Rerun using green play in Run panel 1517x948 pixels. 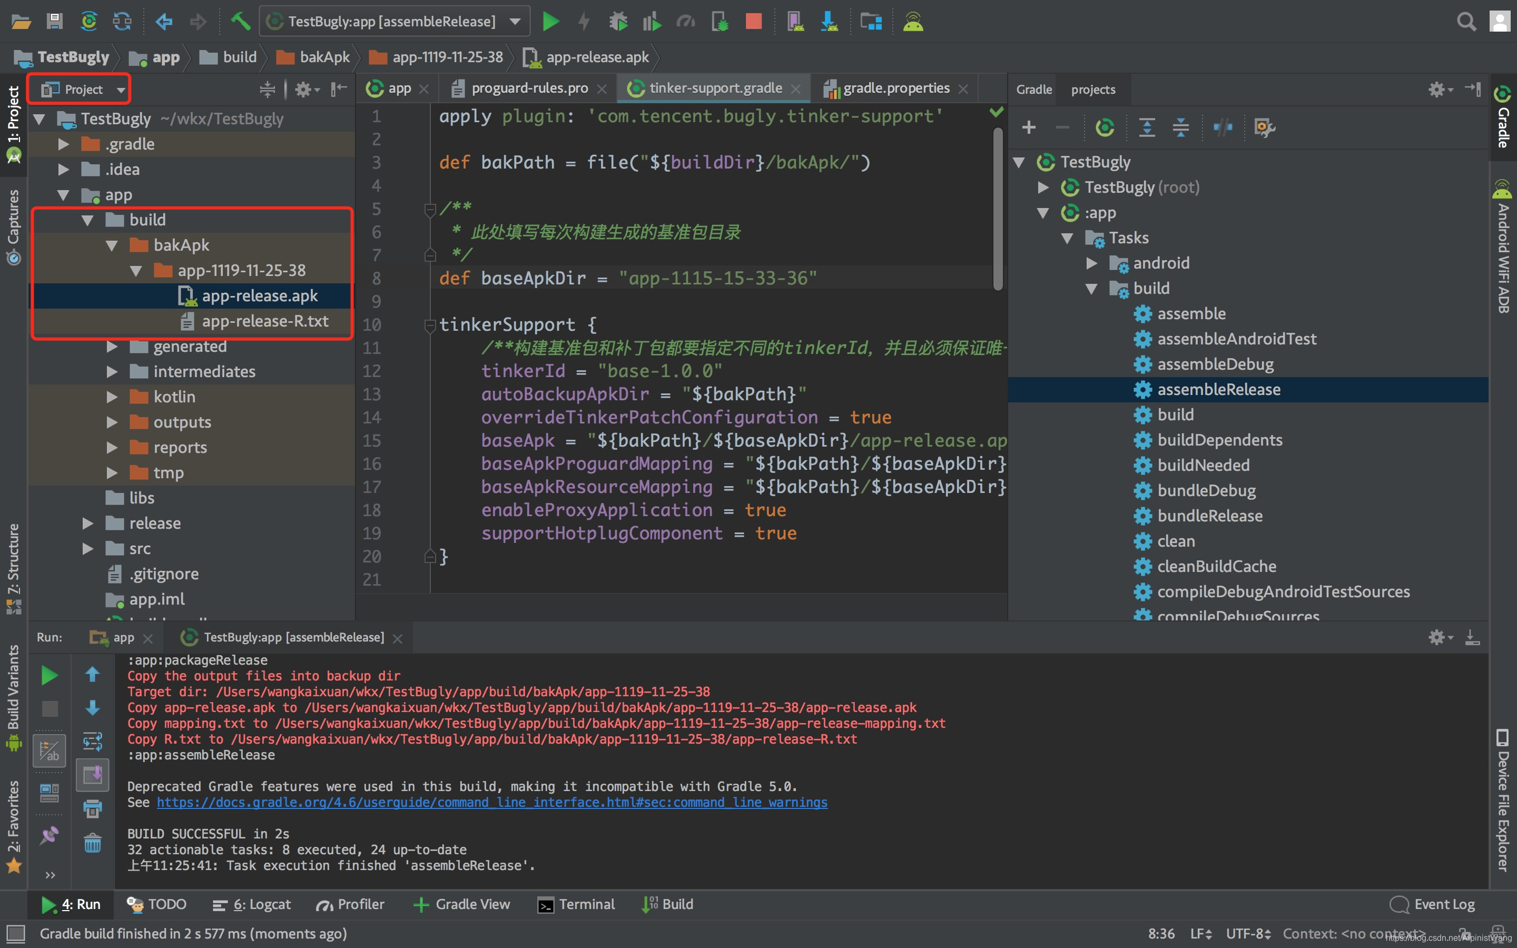coord(50,675)
